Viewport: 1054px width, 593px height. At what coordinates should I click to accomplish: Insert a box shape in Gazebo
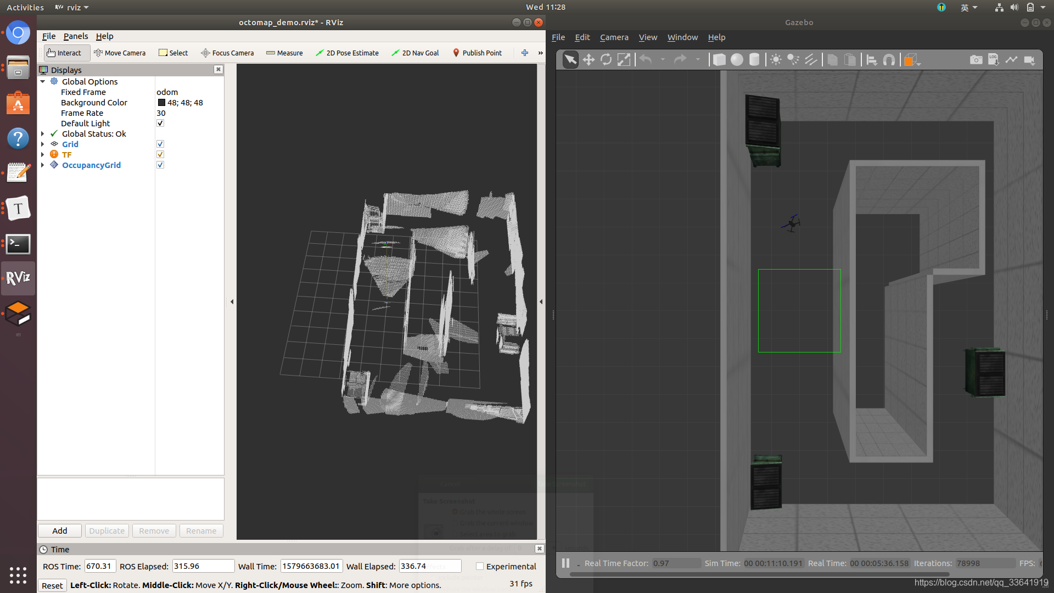(719, 60)
